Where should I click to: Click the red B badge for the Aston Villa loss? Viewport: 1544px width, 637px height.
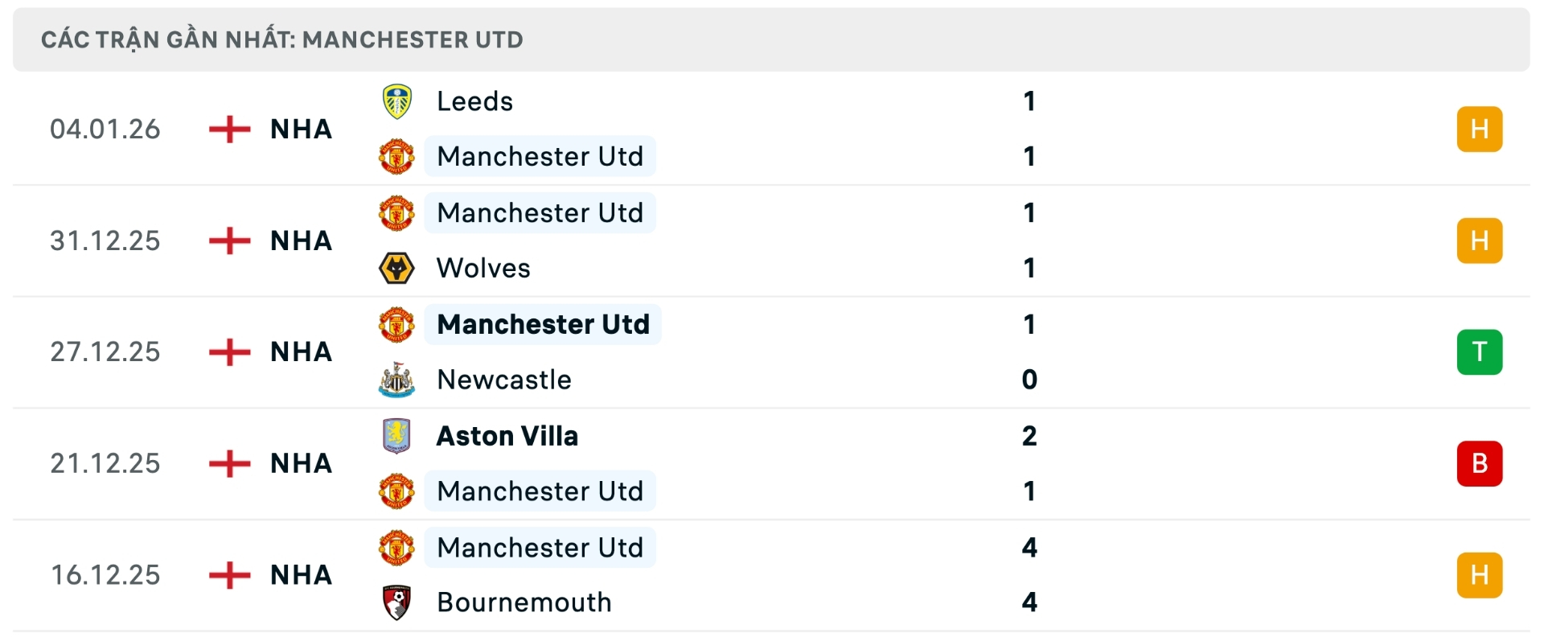pyautogui.click(x=1480, y=463)
